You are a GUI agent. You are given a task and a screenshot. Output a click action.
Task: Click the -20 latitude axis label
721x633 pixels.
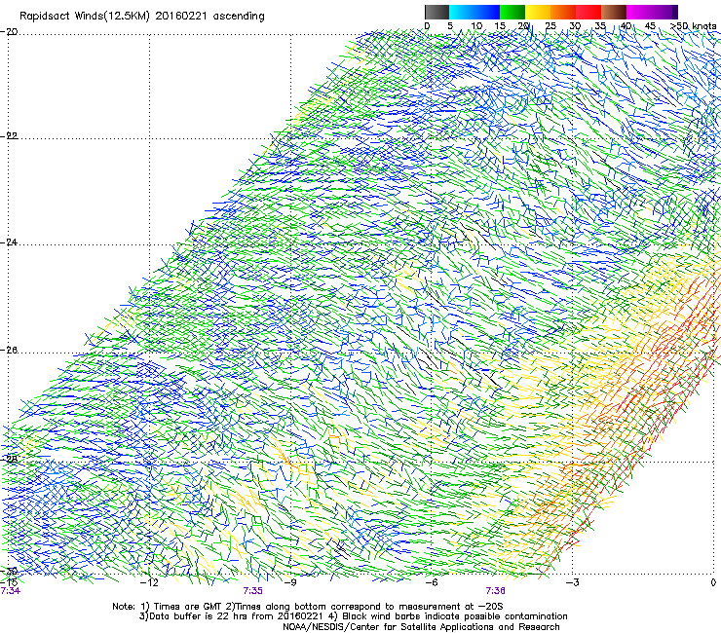point(9,32)
